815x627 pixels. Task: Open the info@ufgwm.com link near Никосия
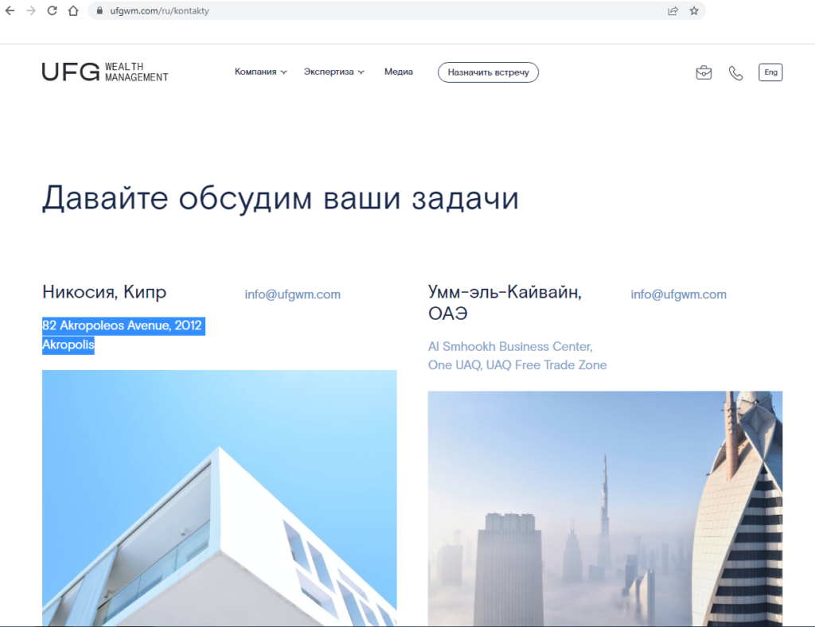(292, 294)
